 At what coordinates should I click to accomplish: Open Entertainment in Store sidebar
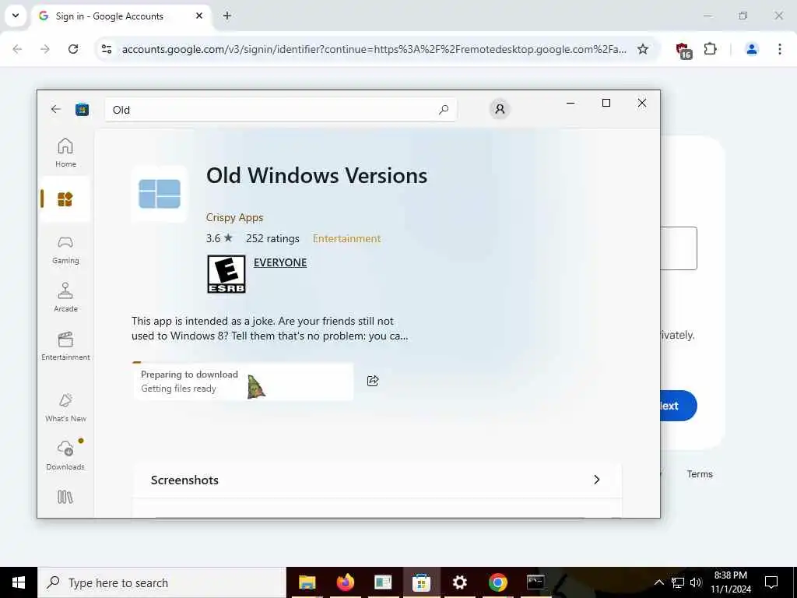(65, 346)
